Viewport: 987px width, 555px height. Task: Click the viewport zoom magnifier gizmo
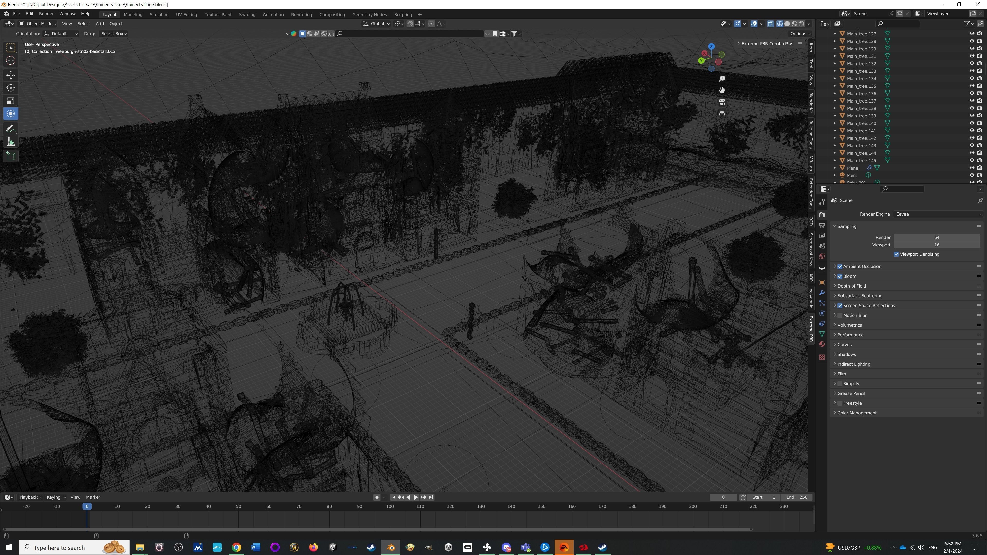tap(722, 79)
